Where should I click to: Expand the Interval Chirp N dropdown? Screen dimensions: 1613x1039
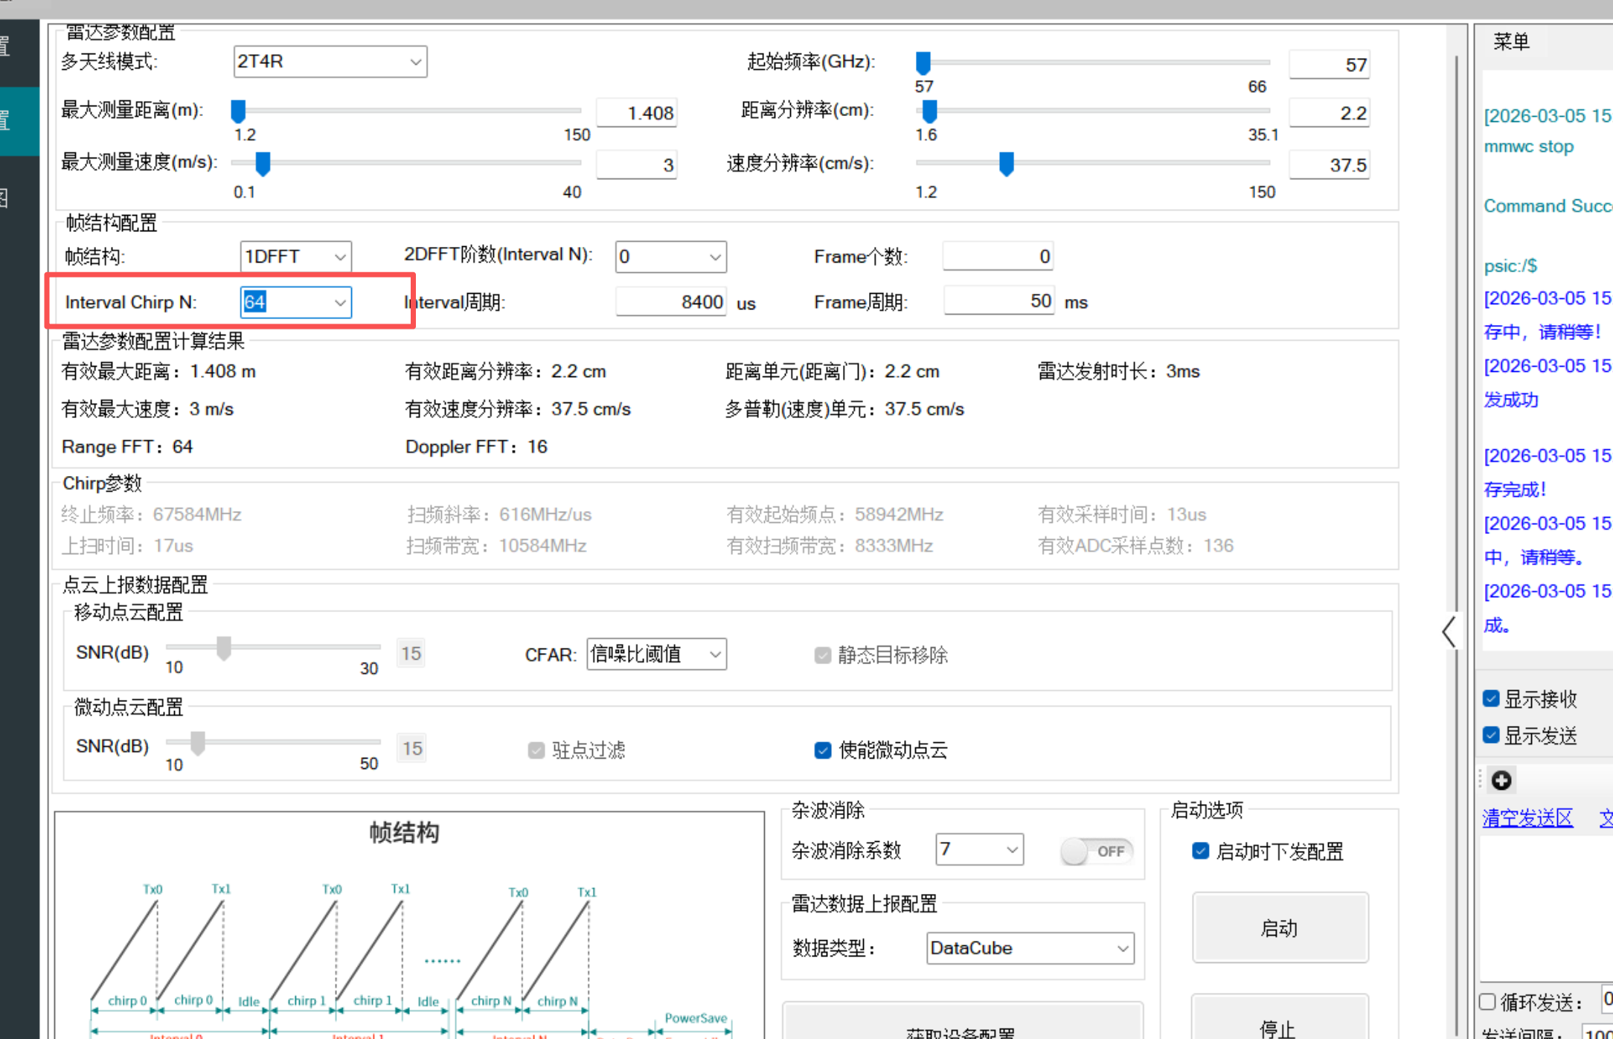[340, 303]
